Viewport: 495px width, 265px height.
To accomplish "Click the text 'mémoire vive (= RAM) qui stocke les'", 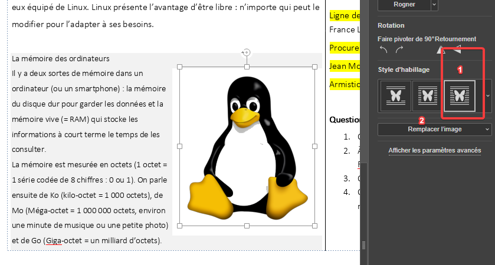I will pos(75,120).
